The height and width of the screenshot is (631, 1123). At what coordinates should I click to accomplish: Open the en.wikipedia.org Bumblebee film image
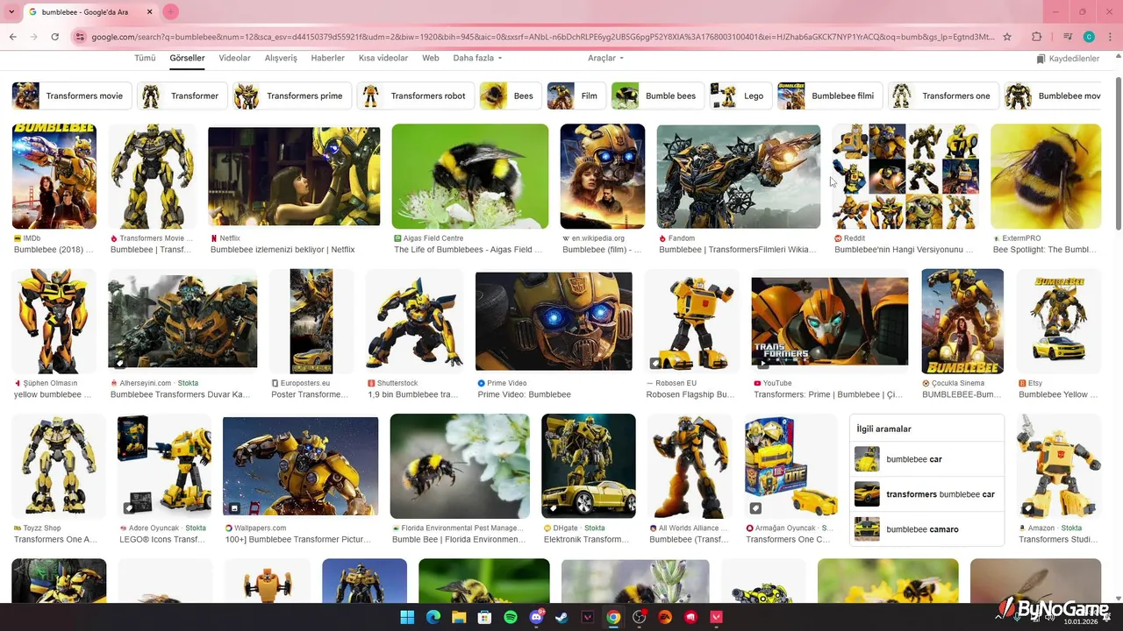click(x=603, y=176)
